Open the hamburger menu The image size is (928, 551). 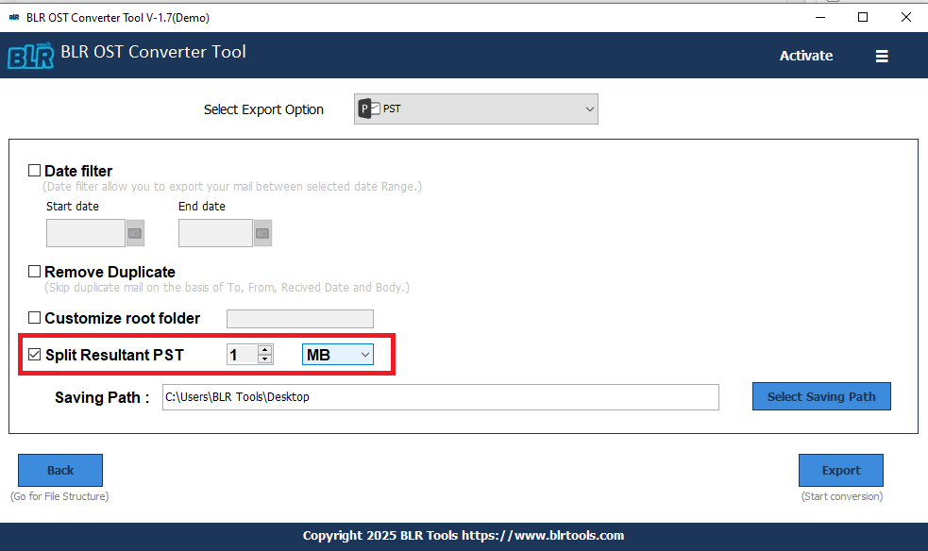pyautogui.click(x=882, y=56)
